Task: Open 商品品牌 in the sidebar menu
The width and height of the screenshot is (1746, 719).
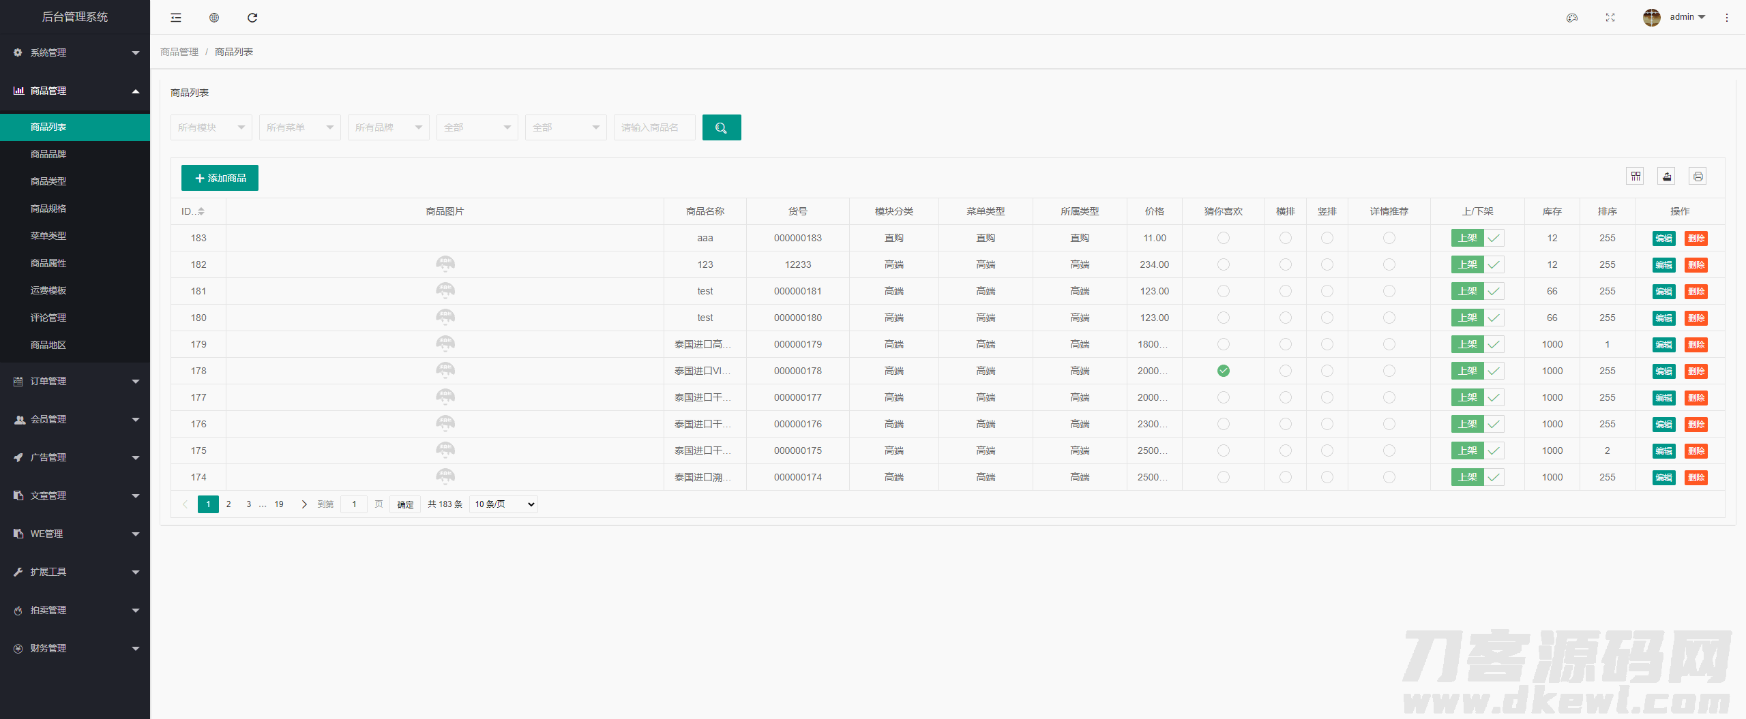Action: [48, 154]
